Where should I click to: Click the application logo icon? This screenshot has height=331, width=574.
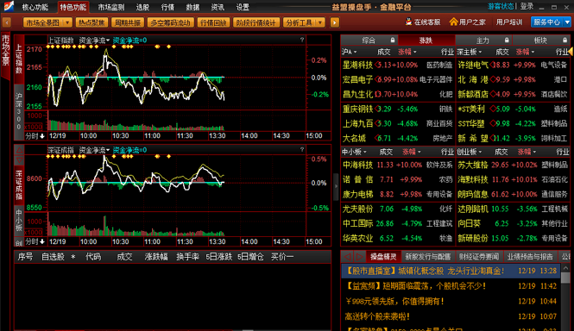click(x=8, y=6)
